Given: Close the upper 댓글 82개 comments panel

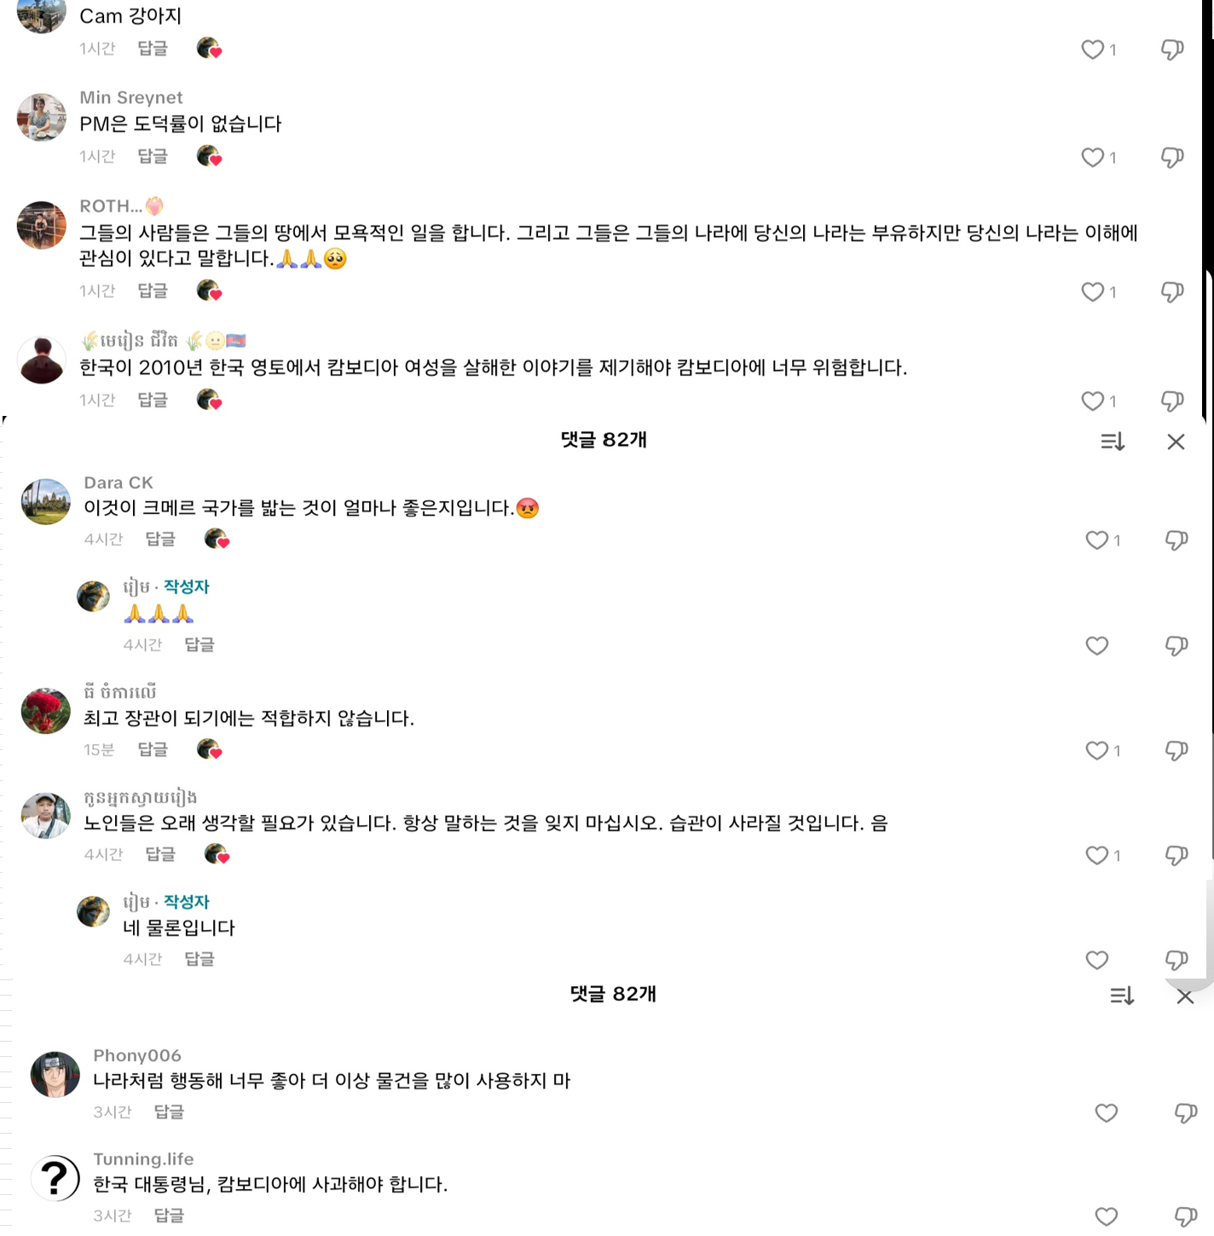Looking at the screenshot, I should (1176, 442).
